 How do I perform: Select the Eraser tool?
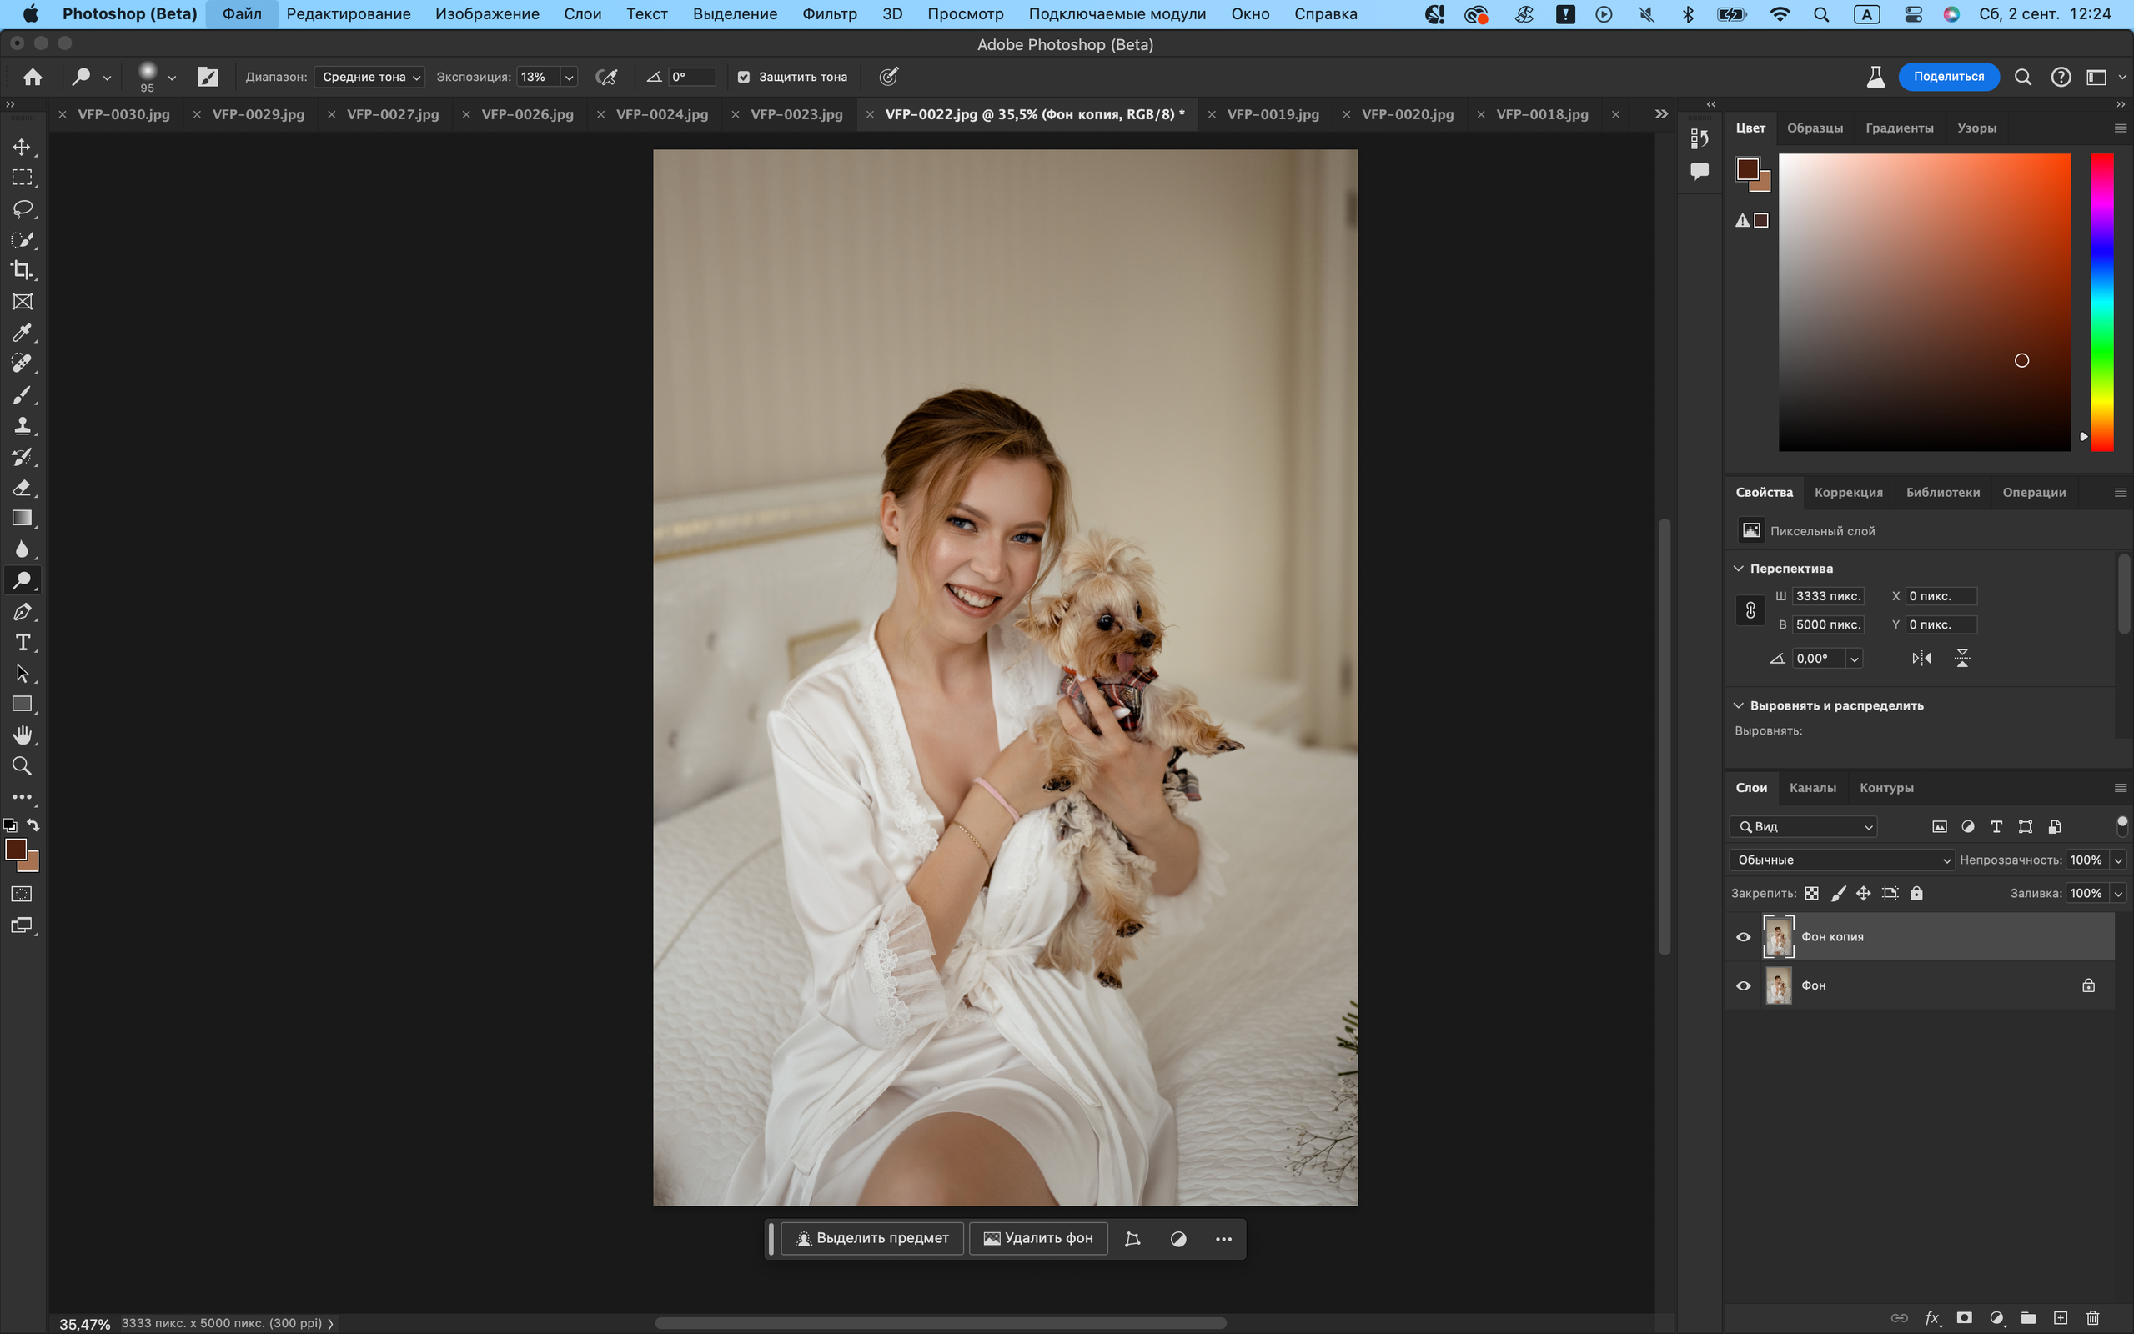(x=22, y=488)
